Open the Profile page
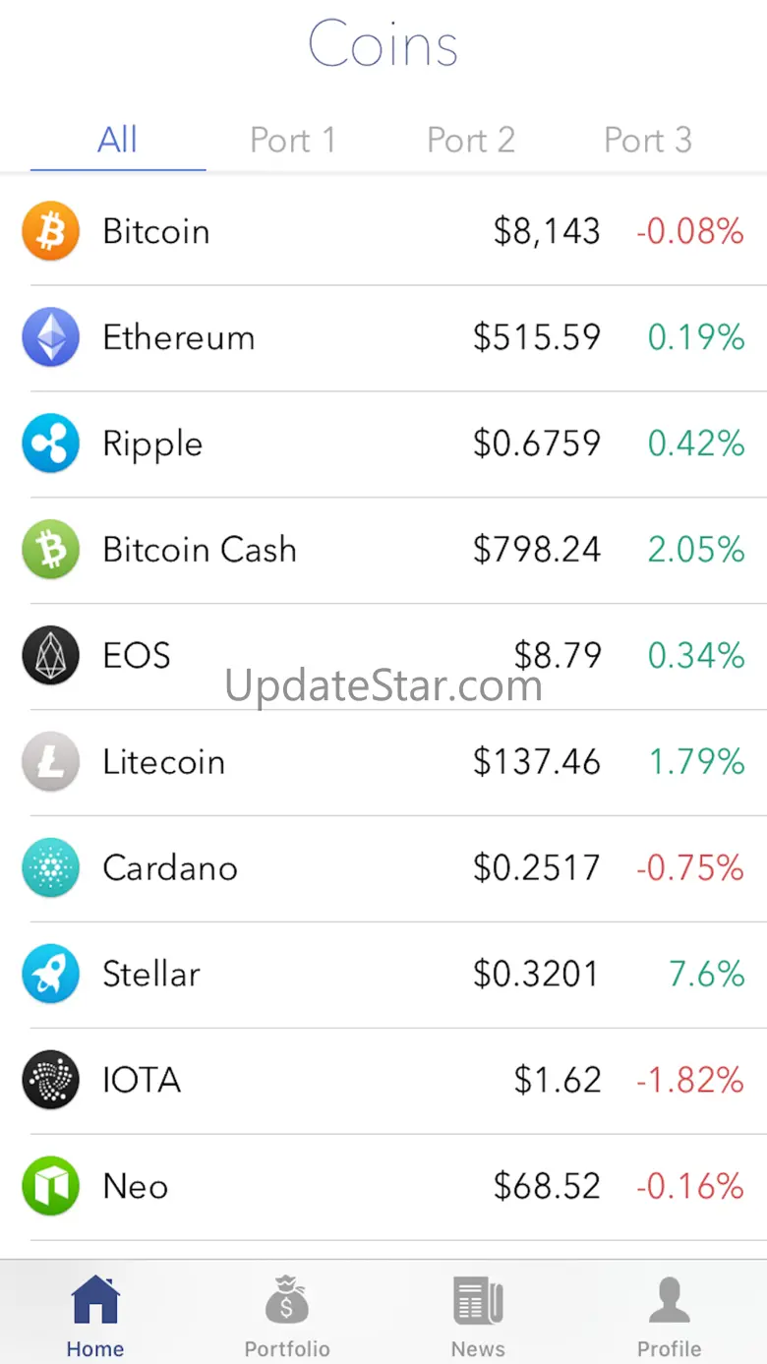767x1364 pixels. click(x=670, y=1315)
